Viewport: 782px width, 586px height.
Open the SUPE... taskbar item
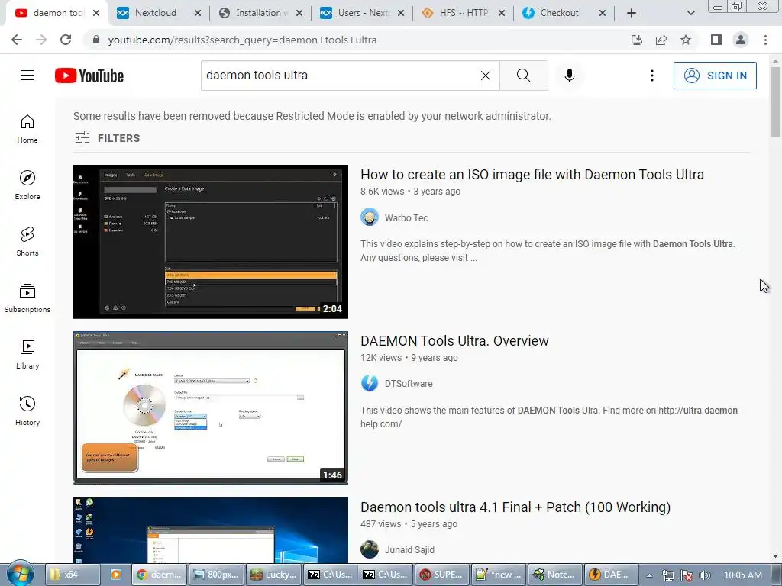[443, 575]
